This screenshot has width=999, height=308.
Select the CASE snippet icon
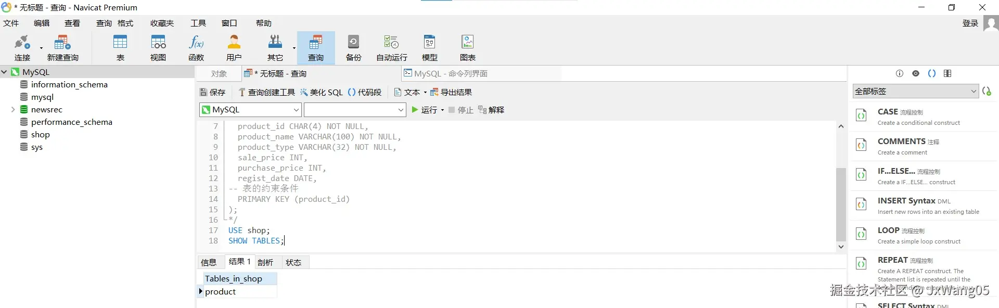point(862,115)
